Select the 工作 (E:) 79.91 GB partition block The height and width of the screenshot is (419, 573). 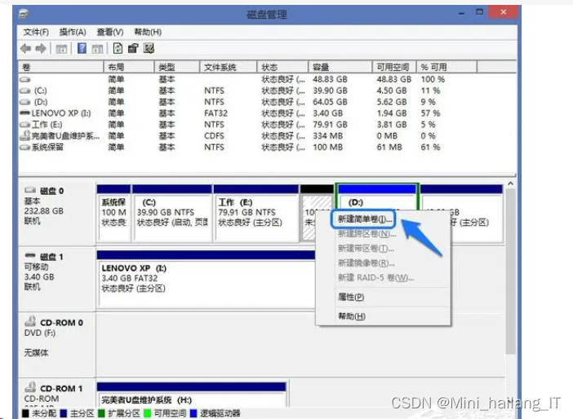(256, 213)
